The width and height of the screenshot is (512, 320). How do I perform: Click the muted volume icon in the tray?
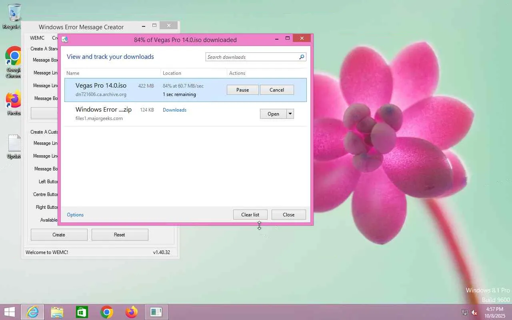[x=474, y=312]
